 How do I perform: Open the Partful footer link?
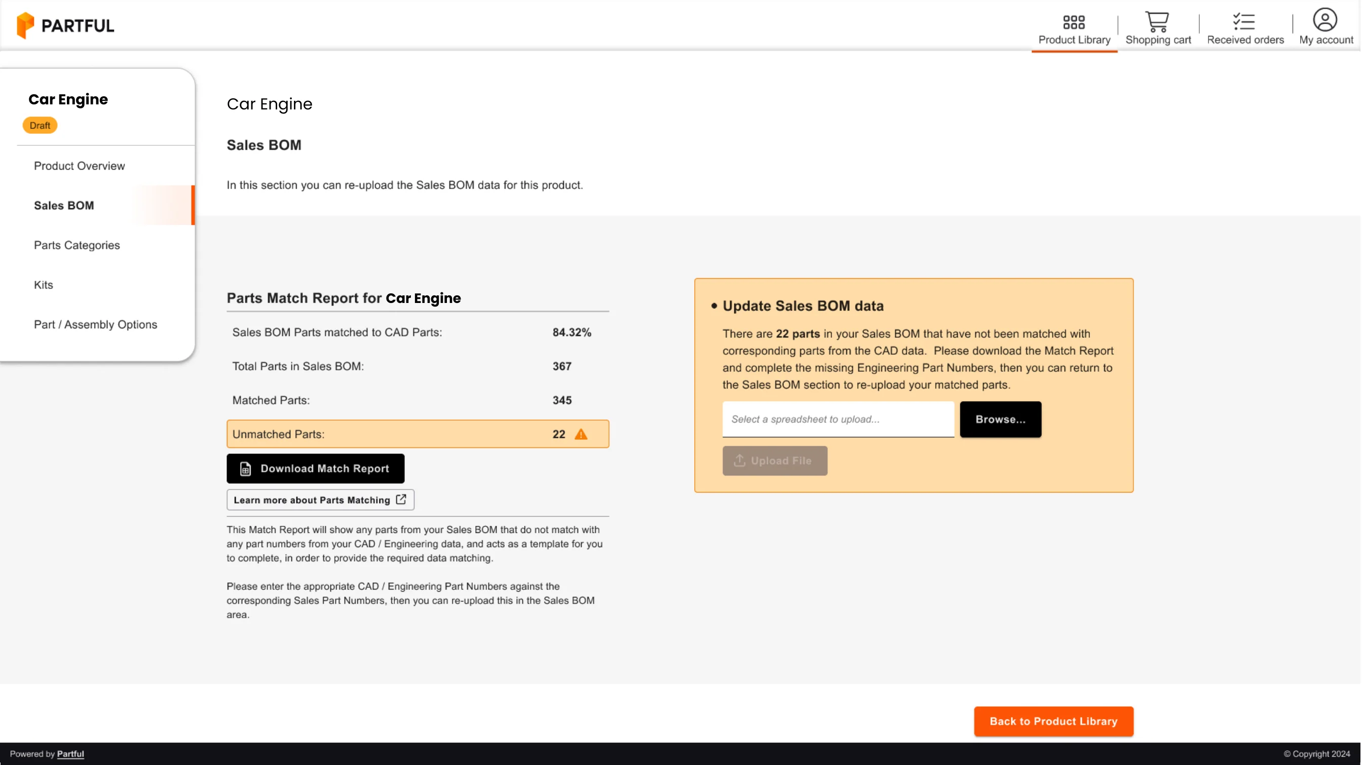point(70,754)
